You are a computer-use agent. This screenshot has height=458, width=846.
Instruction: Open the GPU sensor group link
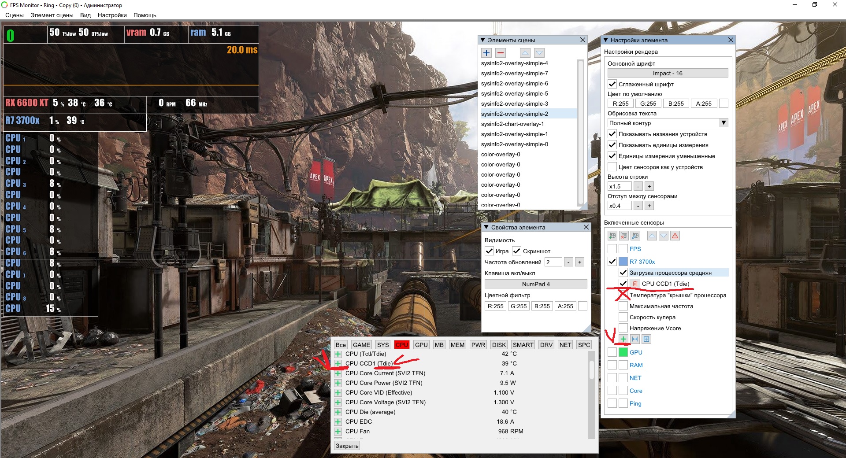pos(636,352)
